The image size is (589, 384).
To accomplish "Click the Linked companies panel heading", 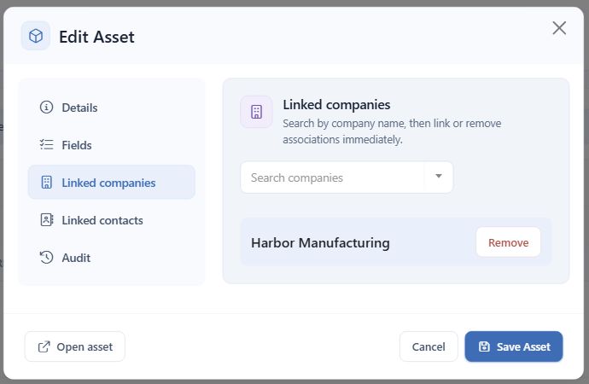I will click(336, 105).
